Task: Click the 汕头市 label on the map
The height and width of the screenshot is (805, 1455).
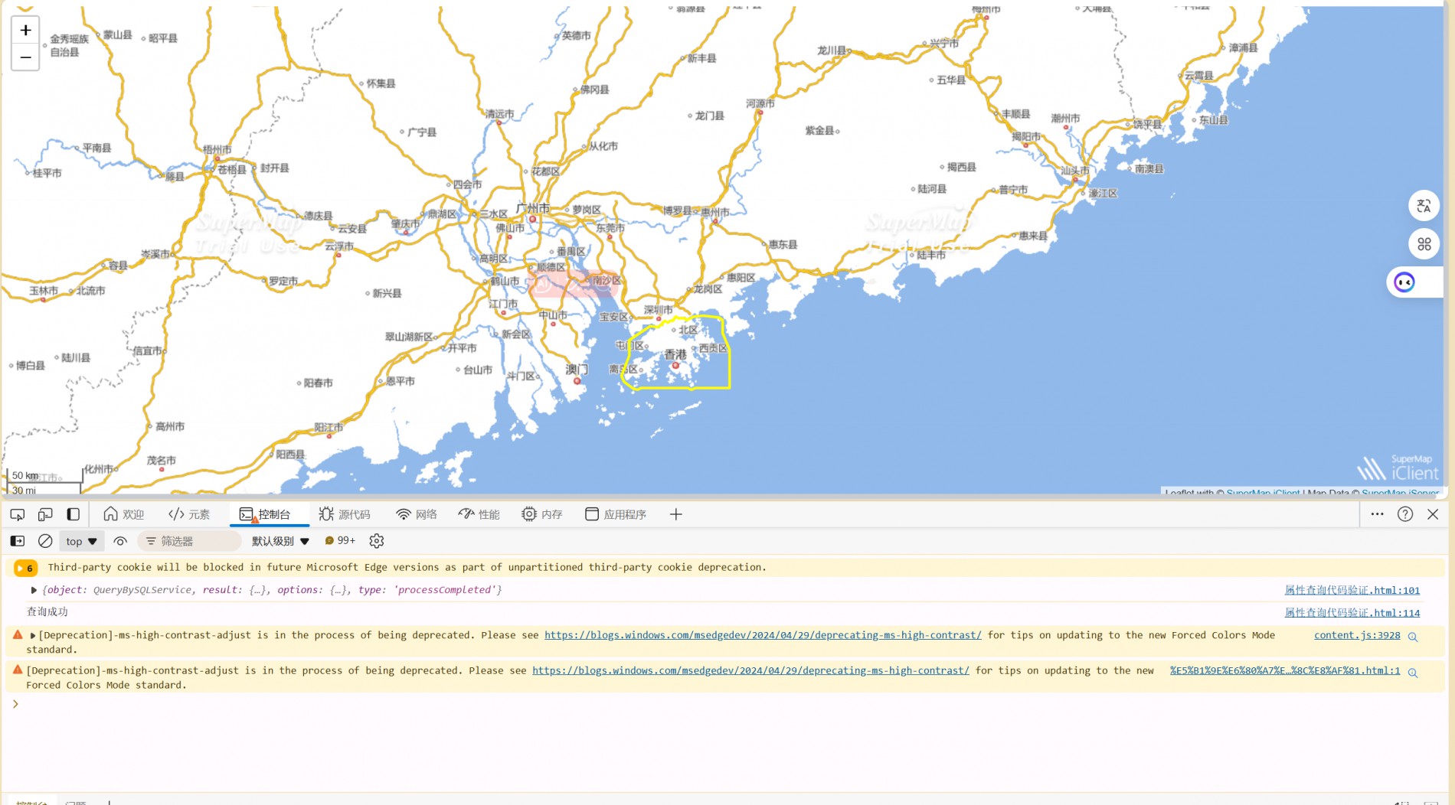Action: (1074, 171)
